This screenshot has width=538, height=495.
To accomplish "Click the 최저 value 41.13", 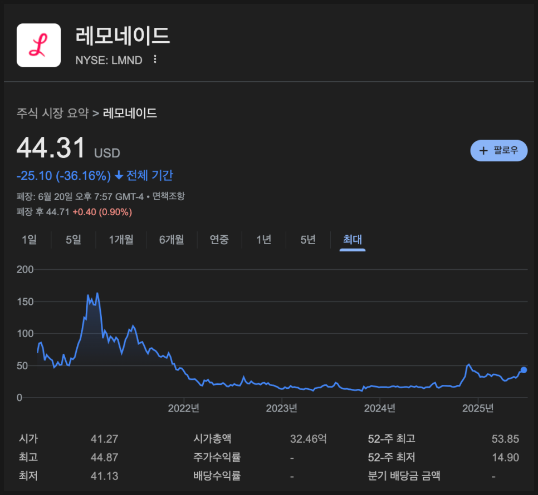I will (104, 476).
